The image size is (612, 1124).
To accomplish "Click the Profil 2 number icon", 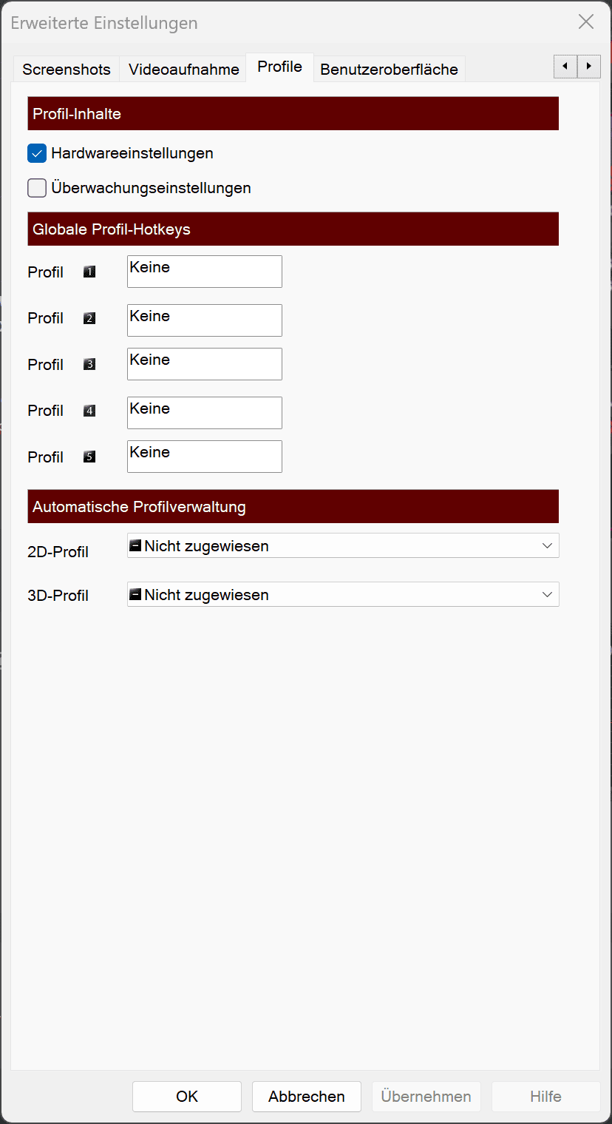I will (x=89, y=318).
